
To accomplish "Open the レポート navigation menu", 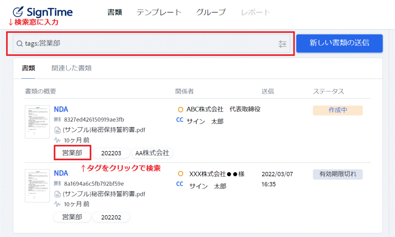I will (256, 12).
